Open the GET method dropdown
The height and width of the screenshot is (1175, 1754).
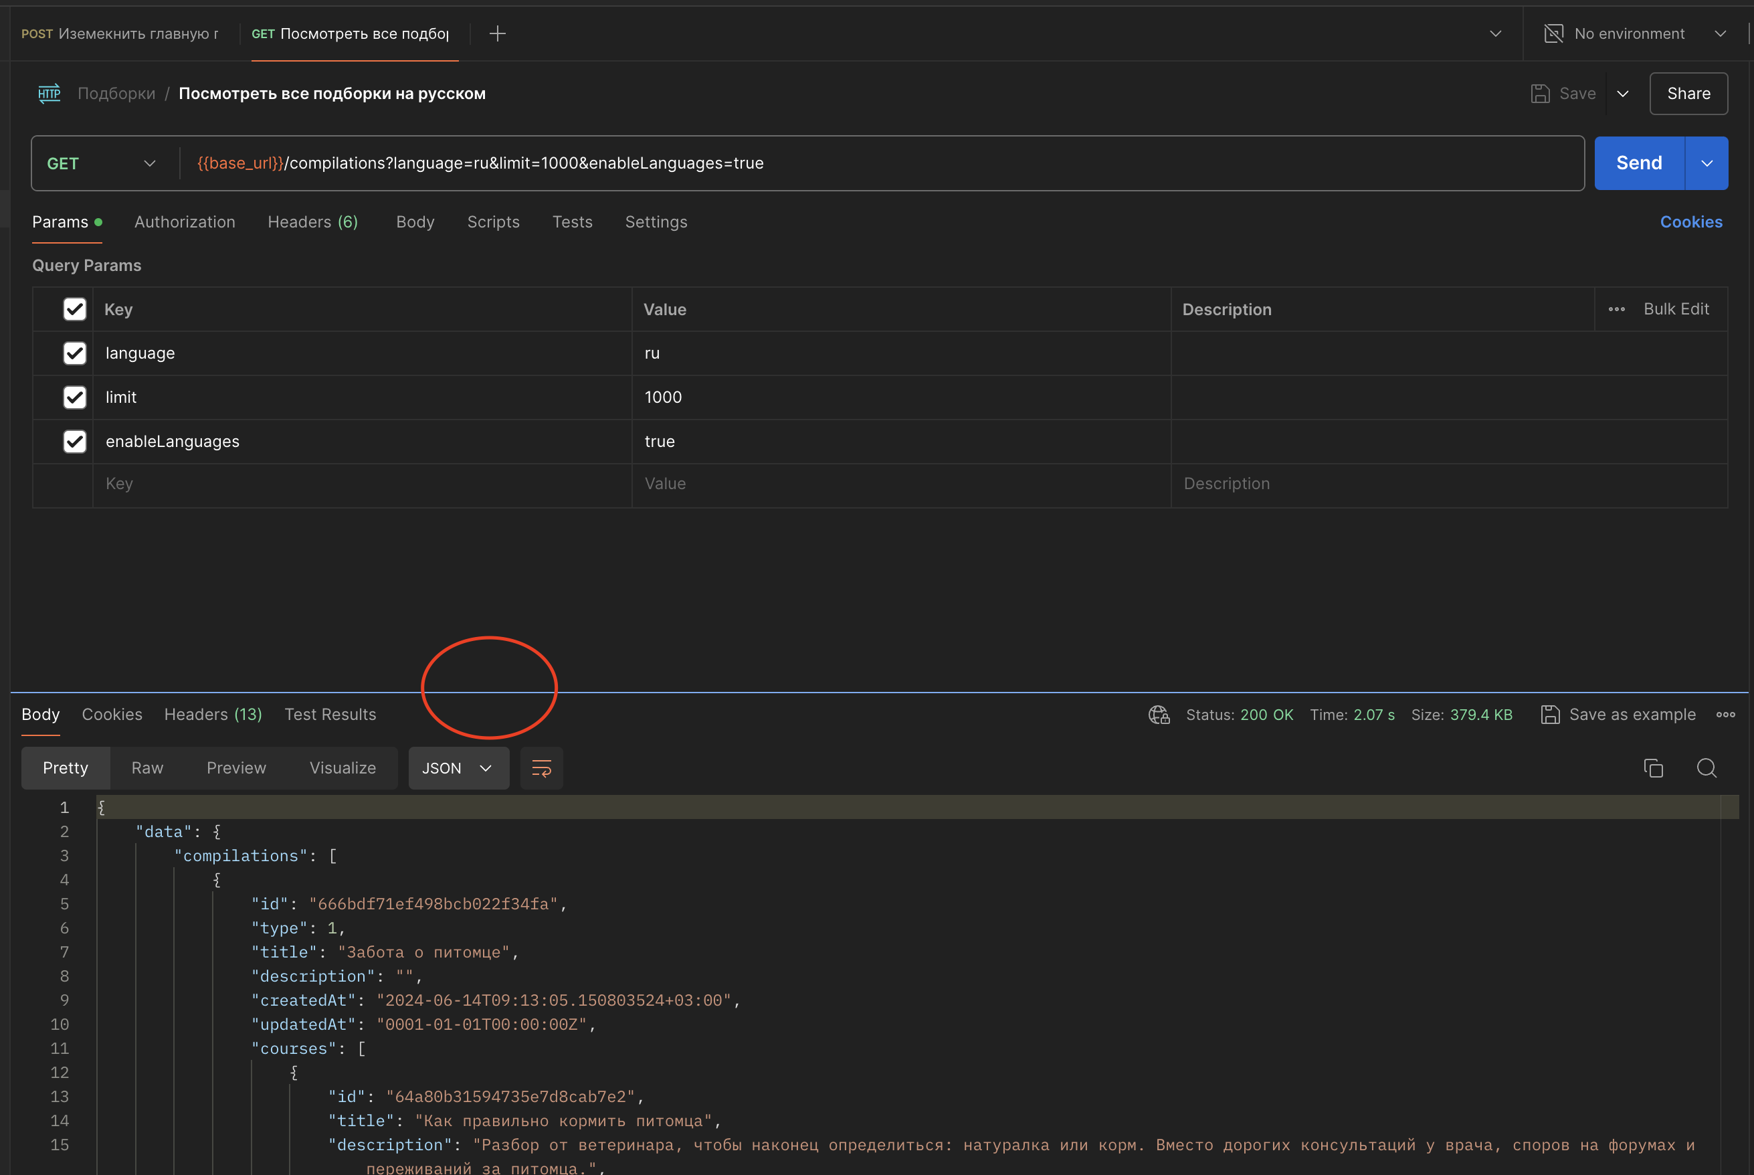coord(101,163)
